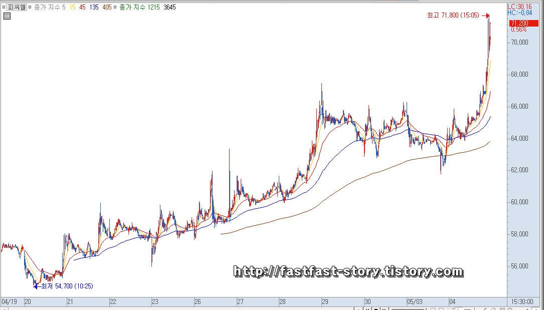
Task: Select the brown 405 moving average label
Action: tap(107, 7)
